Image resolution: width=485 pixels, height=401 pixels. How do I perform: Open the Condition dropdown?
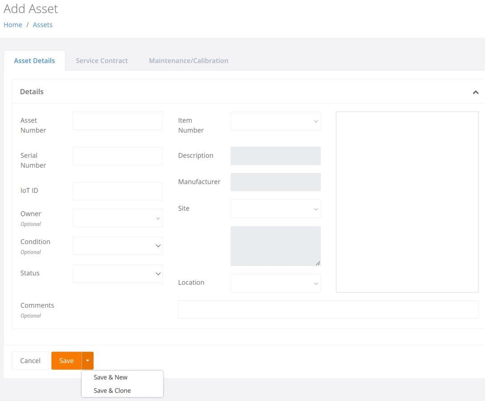tap(118, 246)
